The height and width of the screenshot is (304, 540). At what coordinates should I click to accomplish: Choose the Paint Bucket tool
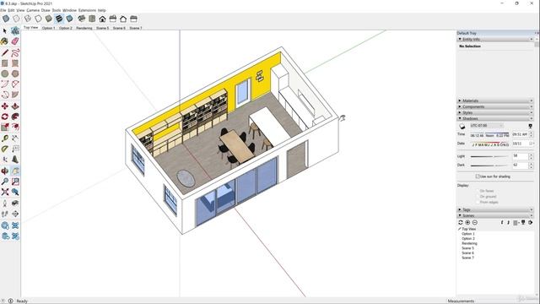[5, 41]
